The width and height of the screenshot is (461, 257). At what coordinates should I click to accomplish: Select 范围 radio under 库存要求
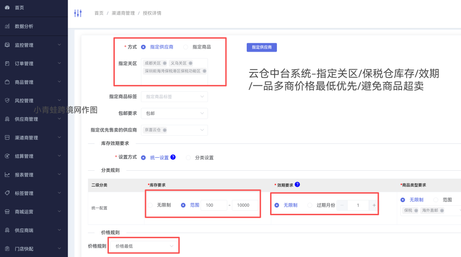point(183,205)
